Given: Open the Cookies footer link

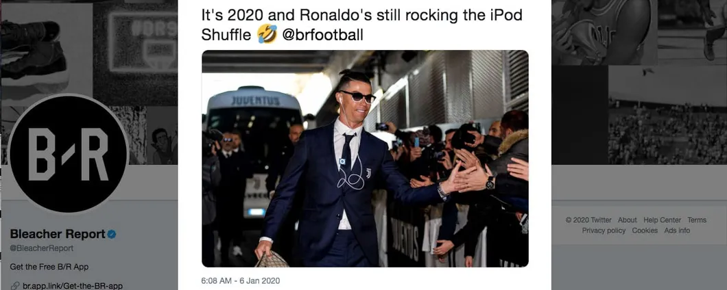Looking at the screenshot, I should [645, 230].
